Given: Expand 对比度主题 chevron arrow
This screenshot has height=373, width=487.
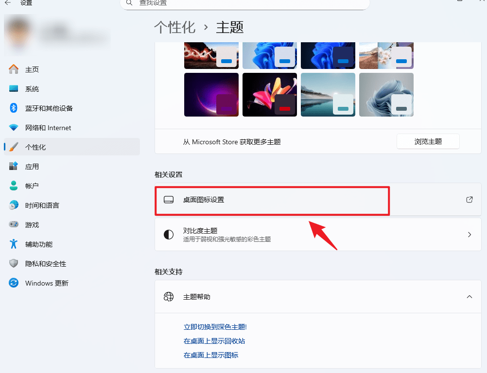Looking at the screenshot, I should [x=469, y=235].
